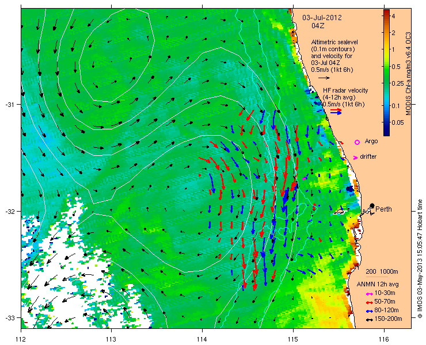
Task: Click the black Perth location dot
Action: [x=372, y=205]
